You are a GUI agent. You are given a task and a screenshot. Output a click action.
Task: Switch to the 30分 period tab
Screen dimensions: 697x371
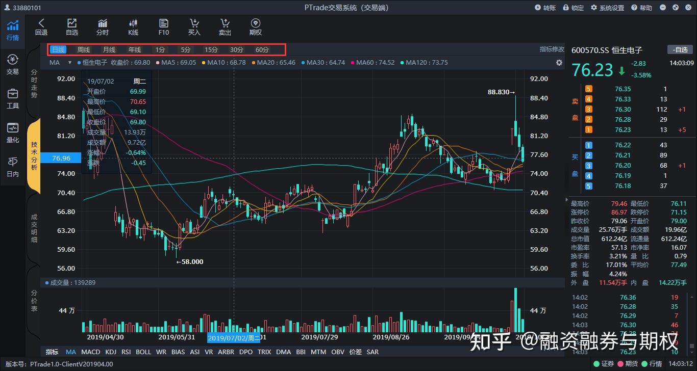pyautogui.click(x=237, y=49)
